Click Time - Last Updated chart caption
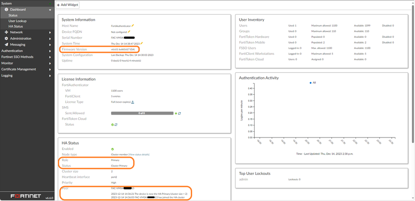 click(325, 154)
